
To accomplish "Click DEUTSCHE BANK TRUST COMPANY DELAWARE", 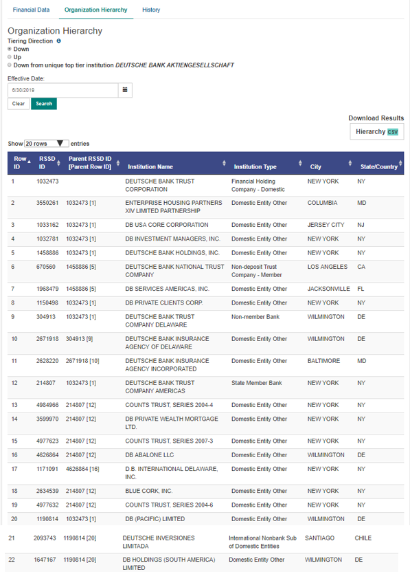I will [159, 320].
